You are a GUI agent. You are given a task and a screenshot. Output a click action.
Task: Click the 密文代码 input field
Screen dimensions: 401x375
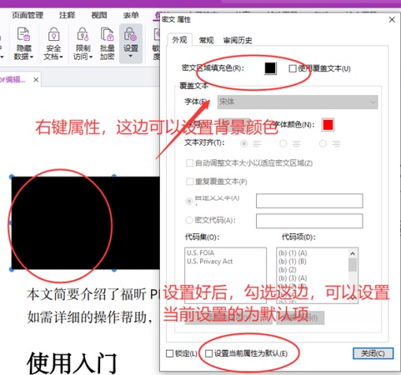pos(309,221)
